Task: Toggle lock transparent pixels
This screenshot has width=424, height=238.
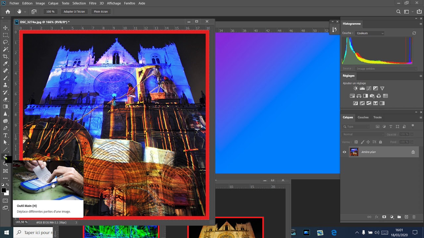Action: click(356, 142)
